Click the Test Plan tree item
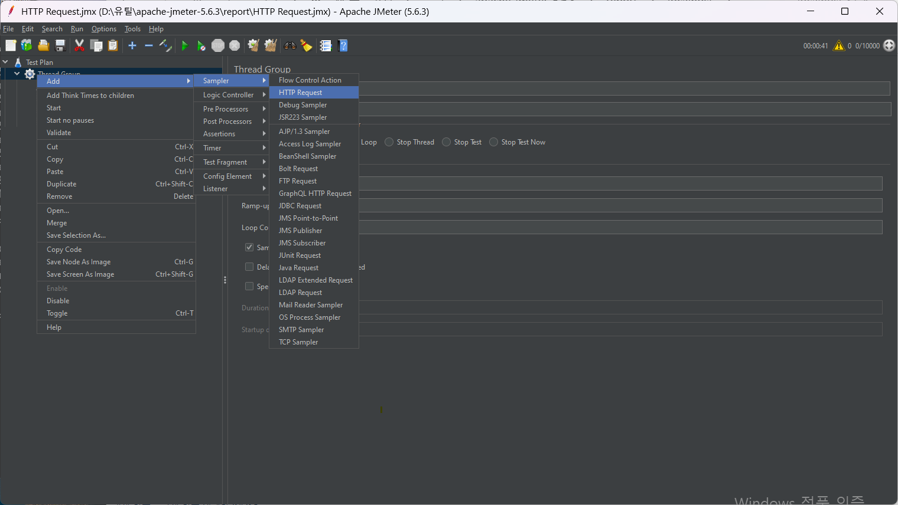This screenshot has height=505, width=898. tap(40, 62)
